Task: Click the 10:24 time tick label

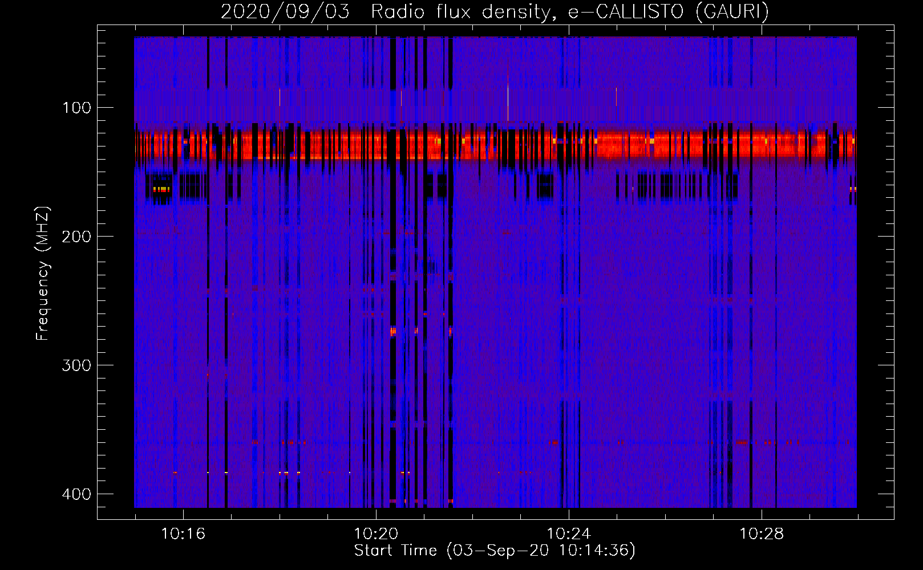Action: (569, 534)
